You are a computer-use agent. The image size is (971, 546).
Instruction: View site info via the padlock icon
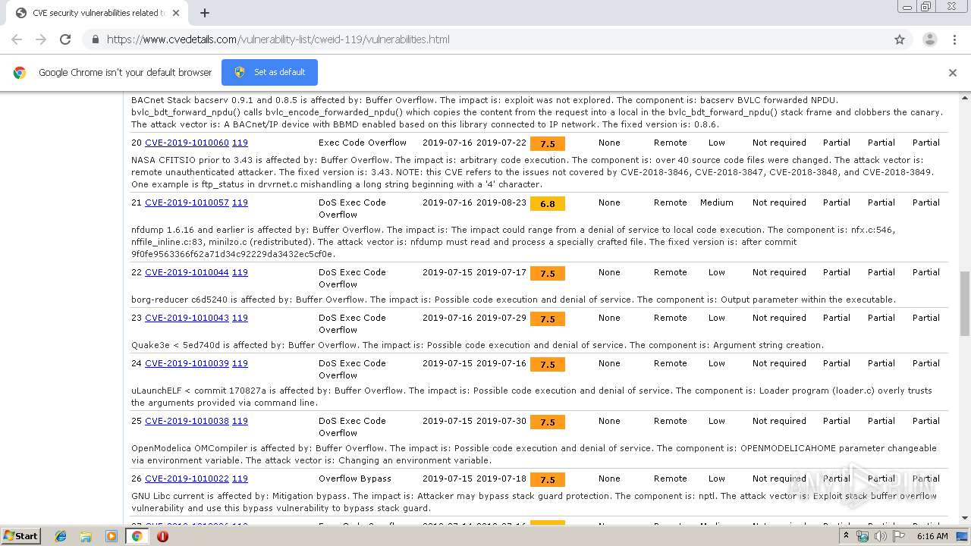pos(95,39)
